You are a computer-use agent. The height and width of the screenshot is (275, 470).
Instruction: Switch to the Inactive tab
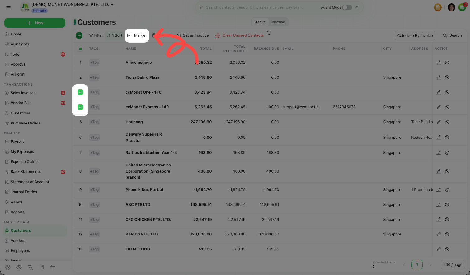(x=278, y=22)
